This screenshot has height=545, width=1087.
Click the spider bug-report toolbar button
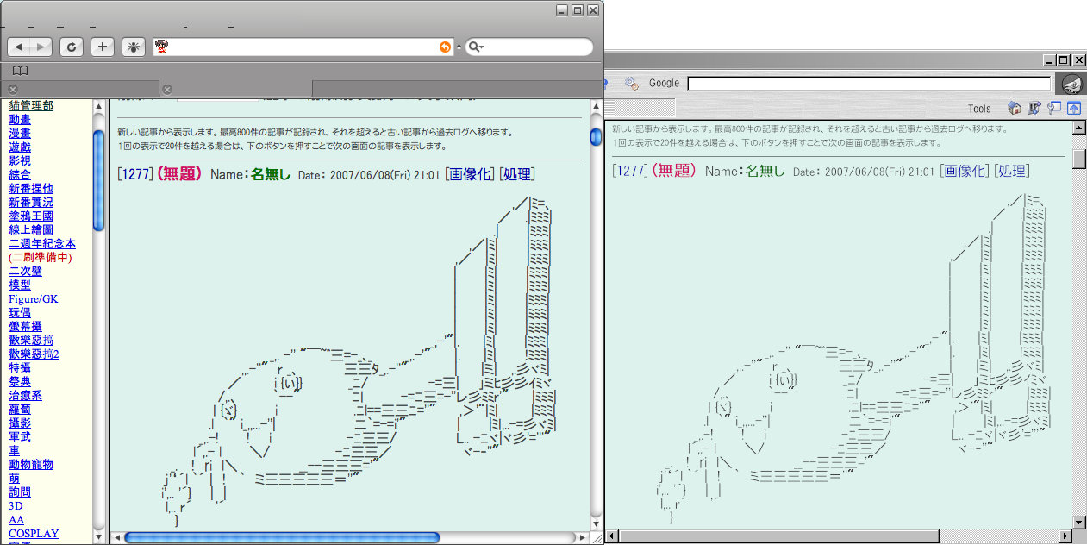pos(134,47)
